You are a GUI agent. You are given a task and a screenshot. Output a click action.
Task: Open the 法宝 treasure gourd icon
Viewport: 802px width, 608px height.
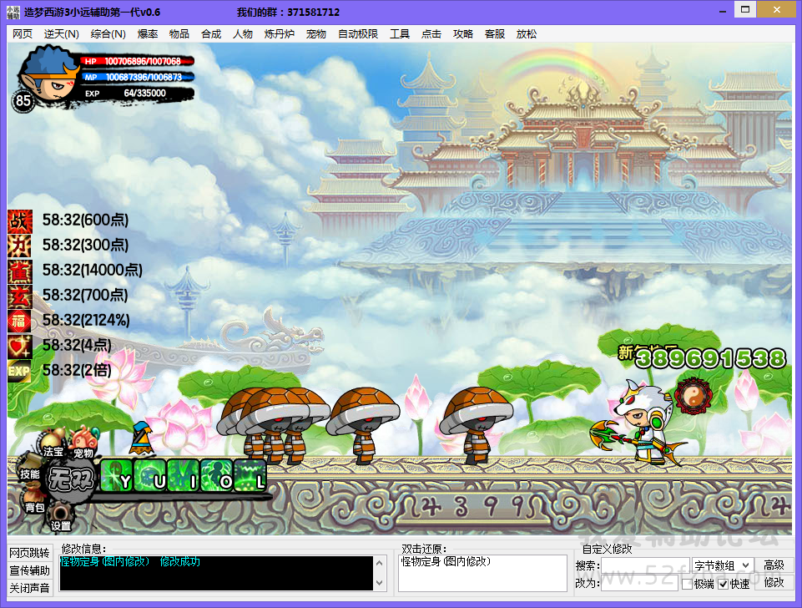(53, 445)
